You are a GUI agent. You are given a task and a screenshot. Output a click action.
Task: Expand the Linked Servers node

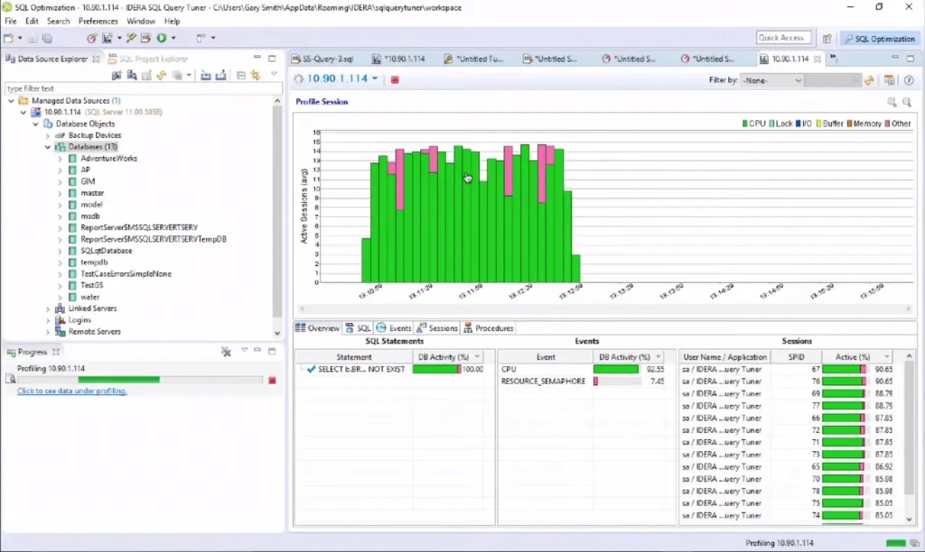48,308
